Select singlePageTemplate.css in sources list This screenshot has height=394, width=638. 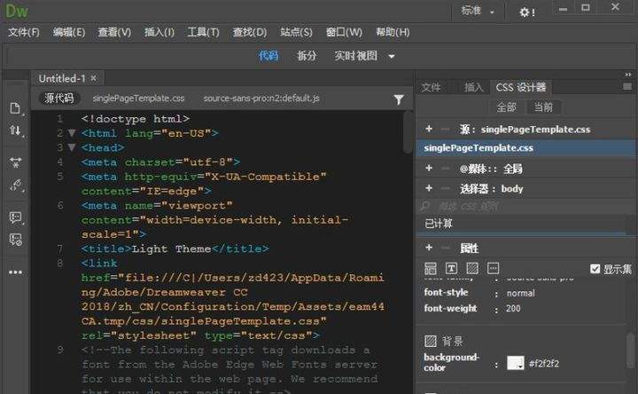(x=525, y=147)
